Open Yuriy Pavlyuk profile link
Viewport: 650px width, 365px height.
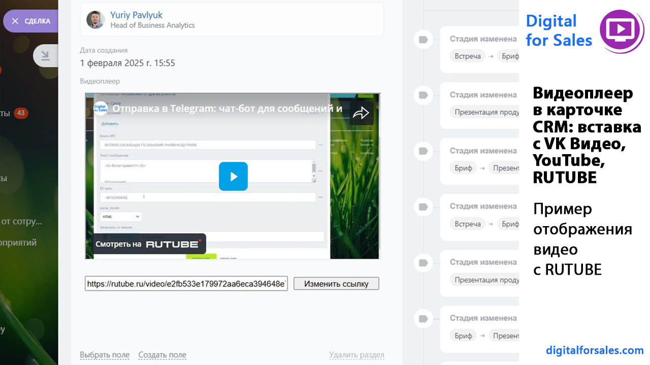137,15
